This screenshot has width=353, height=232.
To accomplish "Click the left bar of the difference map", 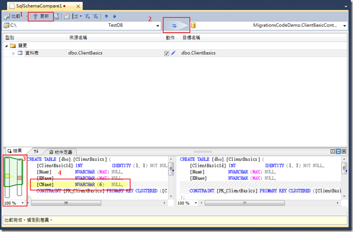I will point(7,178).
